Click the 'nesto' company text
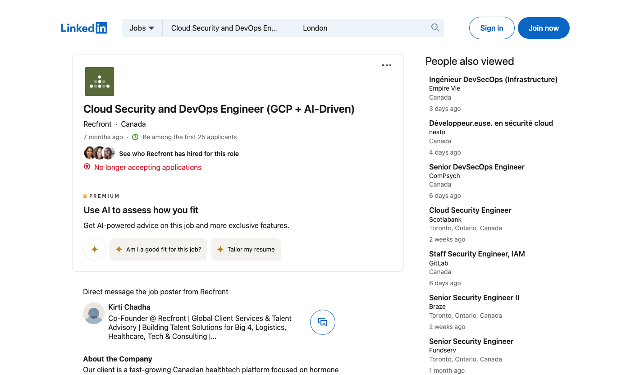631x375 pixels. [x=437, y=132]
